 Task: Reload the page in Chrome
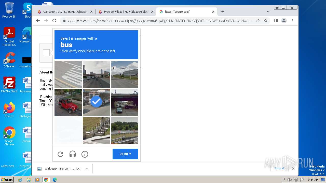pyautogui.click(x=54, y=21)
